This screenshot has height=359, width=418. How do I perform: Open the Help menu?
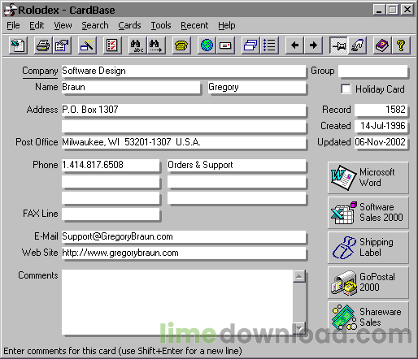click(x=227, y=25)
